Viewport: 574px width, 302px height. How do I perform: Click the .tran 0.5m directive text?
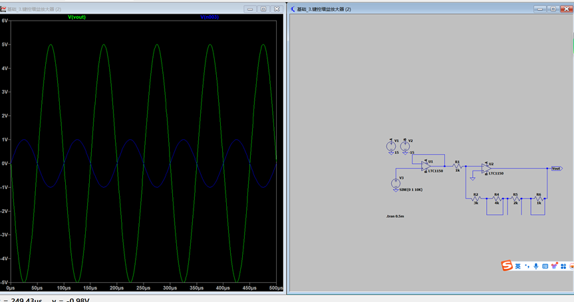[x=395, y=216]
